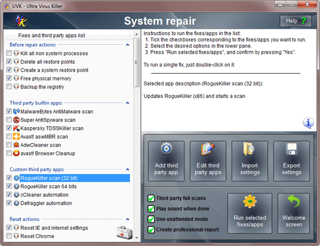Untick Reset IE and internet settings checkbox

9,227
